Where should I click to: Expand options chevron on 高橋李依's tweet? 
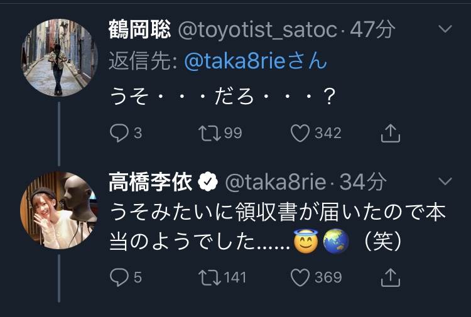click(445, 182)
